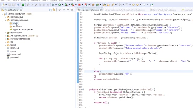Switch to the SpringSecurityAuthApplicationTests.java tab
The height and width of the screenshot is (108, 193).
(x=126, y=10)
